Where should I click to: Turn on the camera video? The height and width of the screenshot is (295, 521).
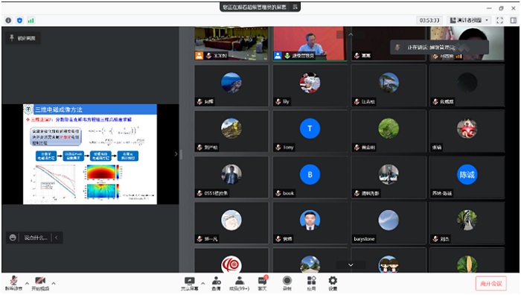click(40, 283)
